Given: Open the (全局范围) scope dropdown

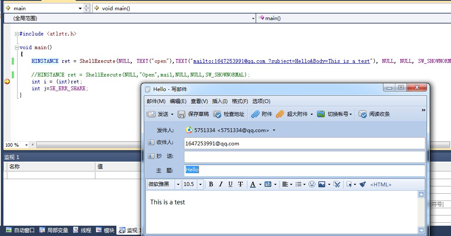Looking at the screenshot, I should point(253,18).
